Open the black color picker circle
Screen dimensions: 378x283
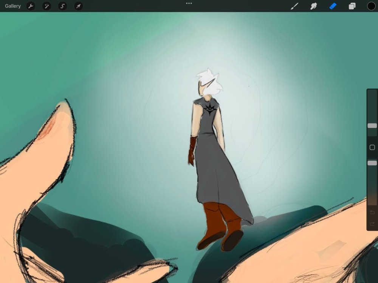click(x=371, y=6)
